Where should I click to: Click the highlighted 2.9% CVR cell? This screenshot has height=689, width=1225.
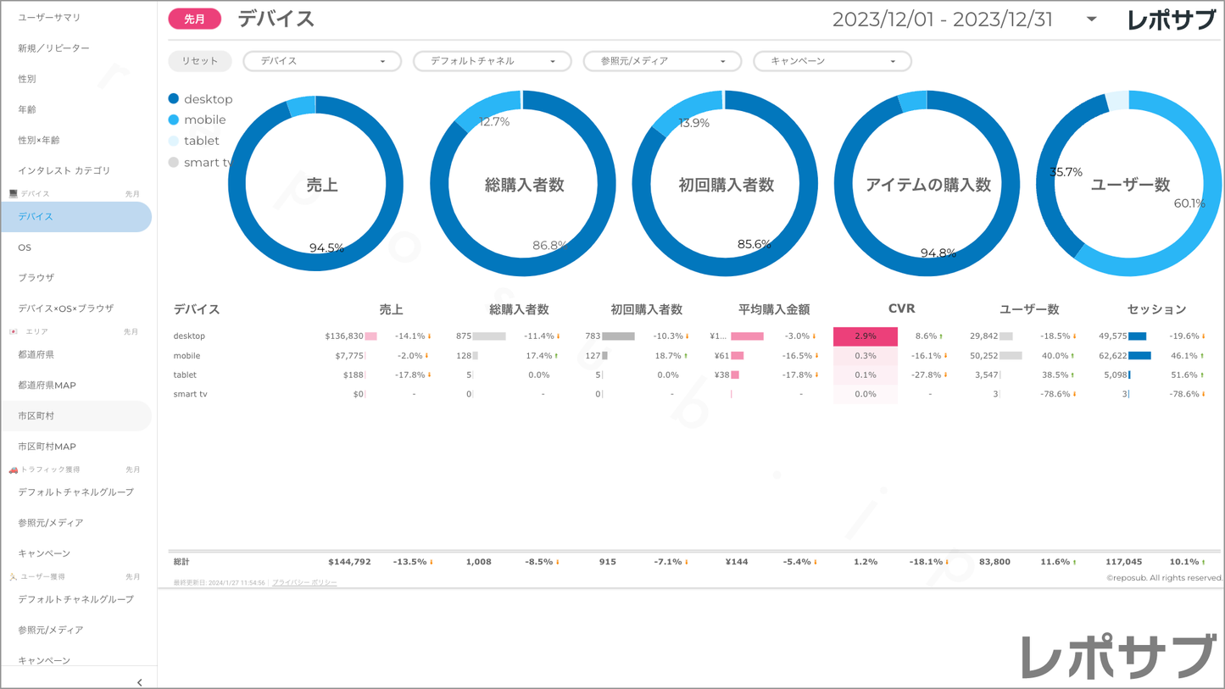[x=865, y=336]
